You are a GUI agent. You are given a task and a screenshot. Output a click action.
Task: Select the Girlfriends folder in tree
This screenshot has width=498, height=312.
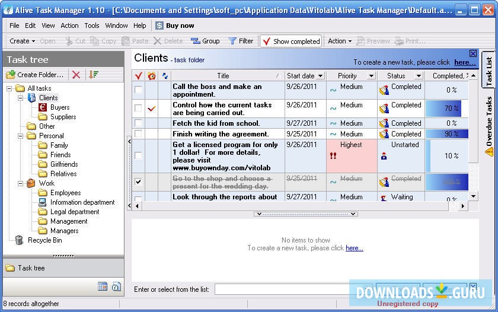(x=64, y=164)
